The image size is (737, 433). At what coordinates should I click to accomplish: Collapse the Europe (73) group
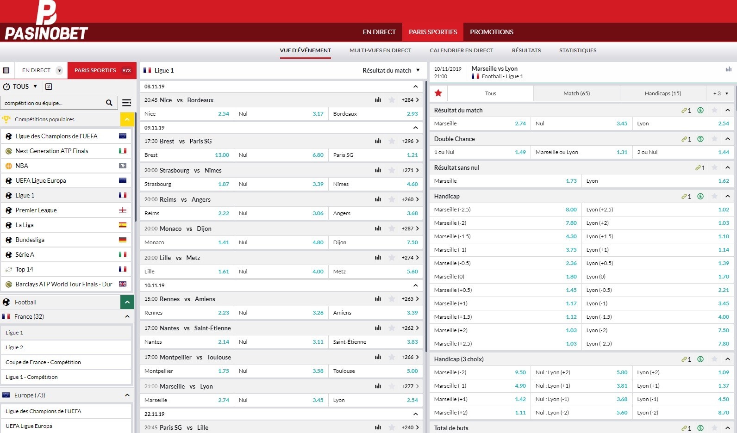coord(127,395)
